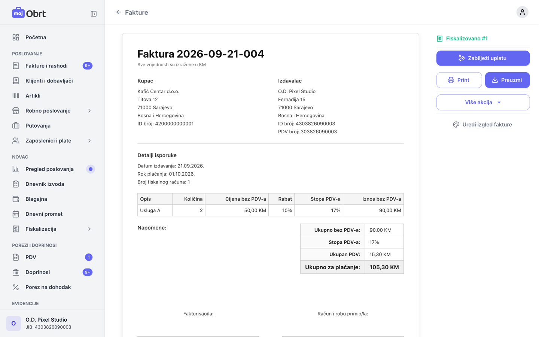
Task: Click the Putovanja suitcase icon
Action: (x=16, y=126)
